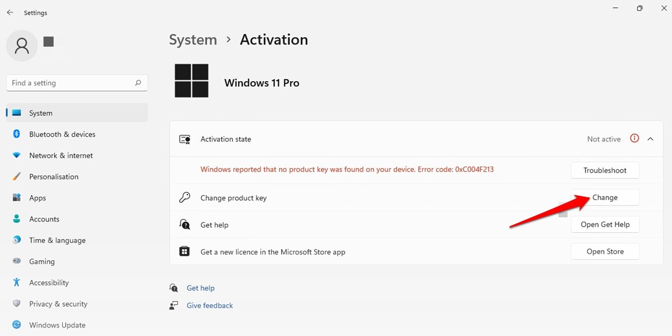This screenshot has width=672, height=336.
Task: Click the Windows Update sync icon
Action: pyautogui.click(x=16, y=325)
